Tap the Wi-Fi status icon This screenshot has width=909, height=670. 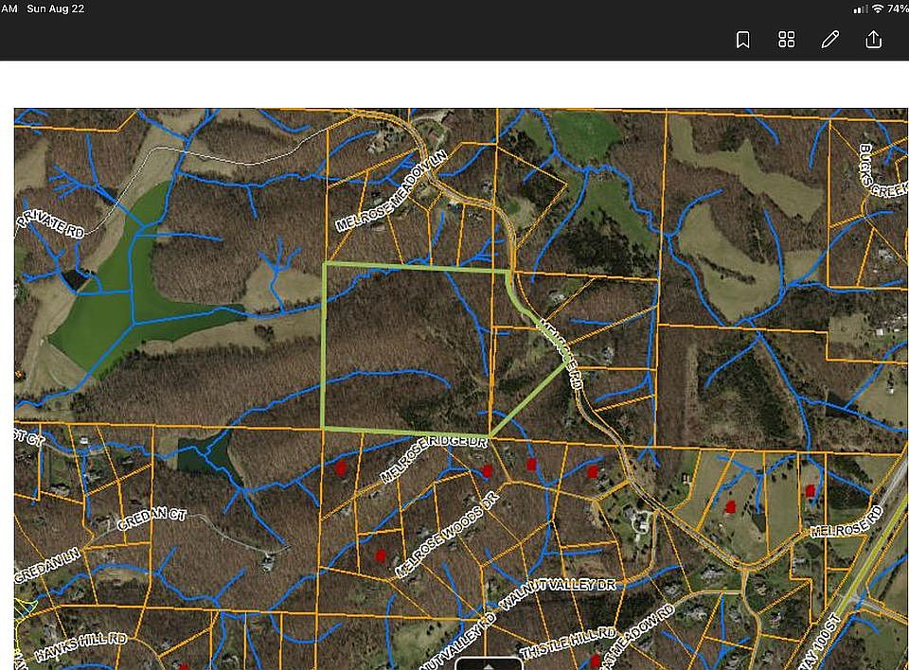878,9
